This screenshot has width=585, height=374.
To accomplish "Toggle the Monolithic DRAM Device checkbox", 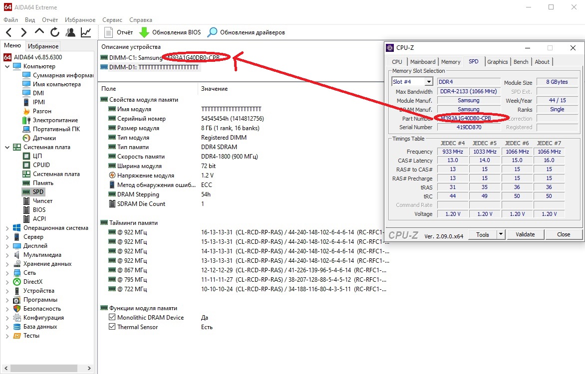I will pyautogui.click(x=112, y=317).
